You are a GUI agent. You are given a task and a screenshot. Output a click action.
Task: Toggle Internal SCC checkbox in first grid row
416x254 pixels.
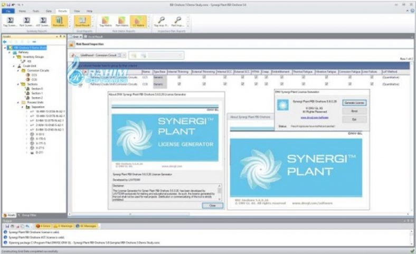click(225, 77)
